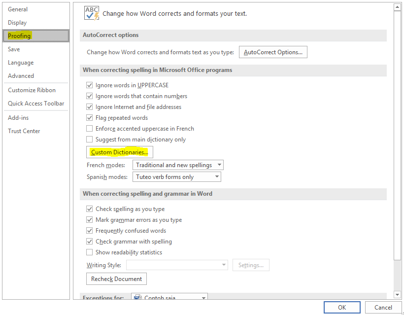Enable Show readability statistics
This screenshot has width=404, height=315.
(x=89, y=252)
